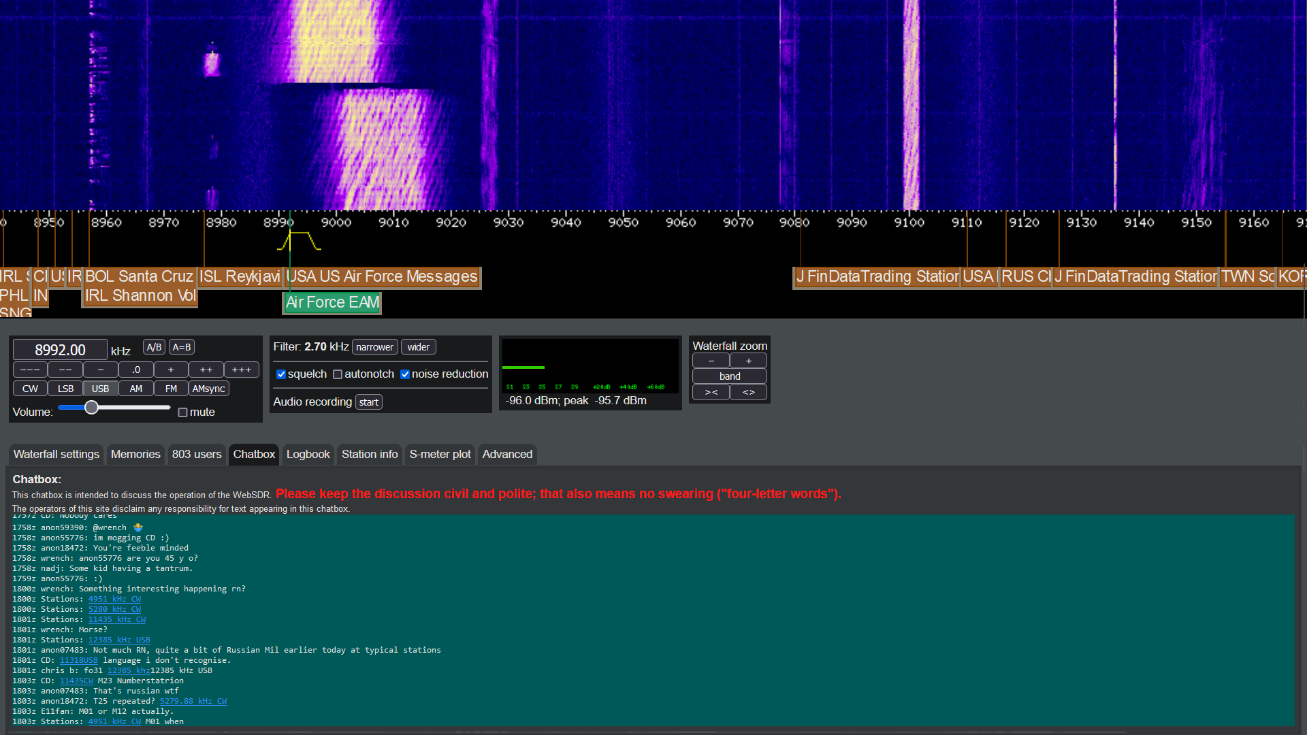Click the Air Force EAM station label
This screenshot has height=735, width=1307.
[332, 302]
